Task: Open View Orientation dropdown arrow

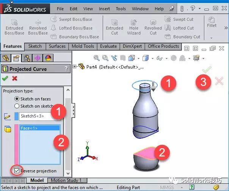Action: click(138, 59)
